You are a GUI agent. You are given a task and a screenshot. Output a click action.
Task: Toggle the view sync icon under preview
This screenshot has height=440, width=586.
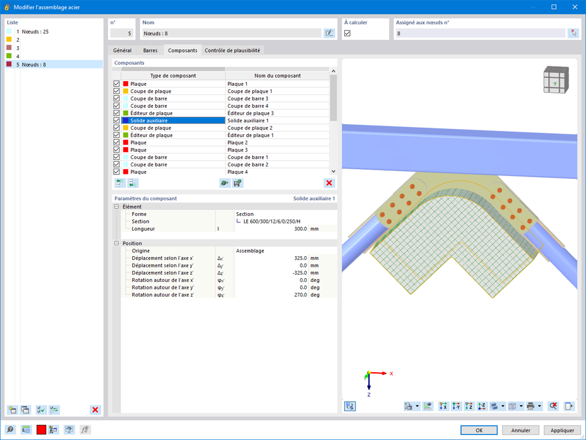[350, 406]
